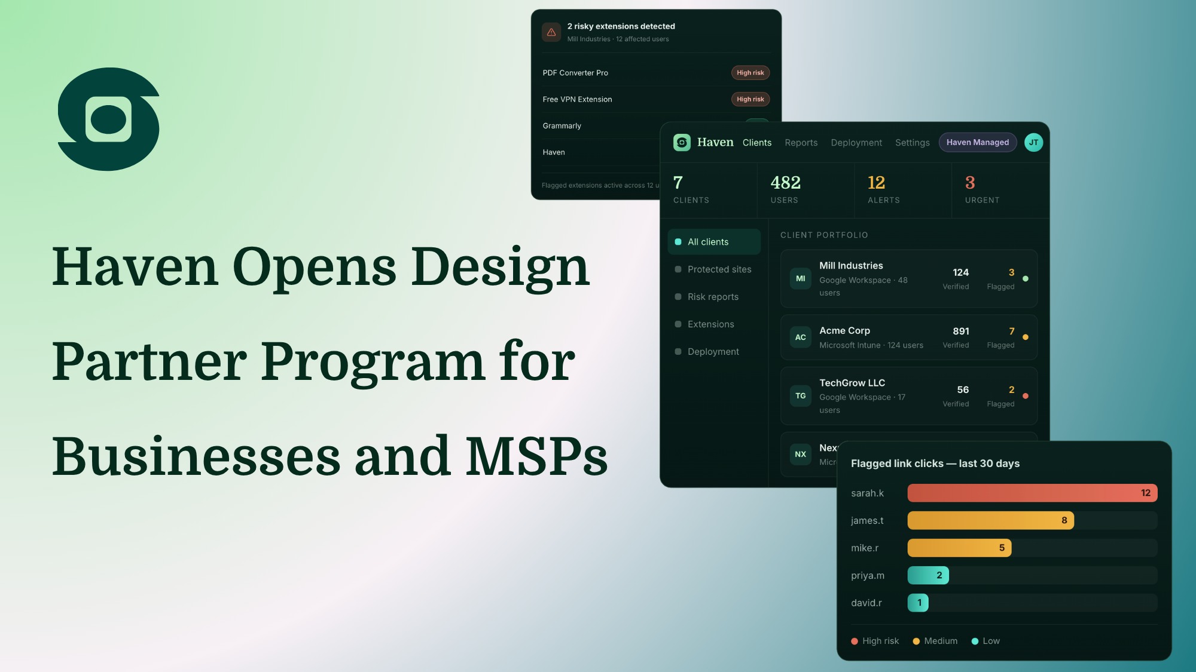This screenshot has width=1196, height=672.
Task: Select All clients in the sidebar
Action: coord(714,242)
